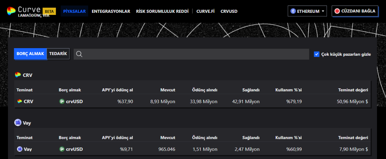The height and width of the screenshot is (159, 386).
Task: Select the BORÇ ALMAK tab
Action: [30, 54]
